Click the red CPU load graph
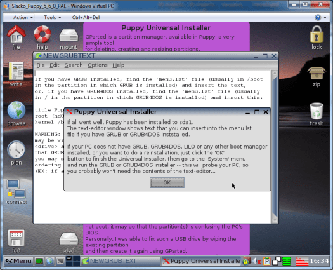Screen dimensions: 333x270 pos(302,261)
